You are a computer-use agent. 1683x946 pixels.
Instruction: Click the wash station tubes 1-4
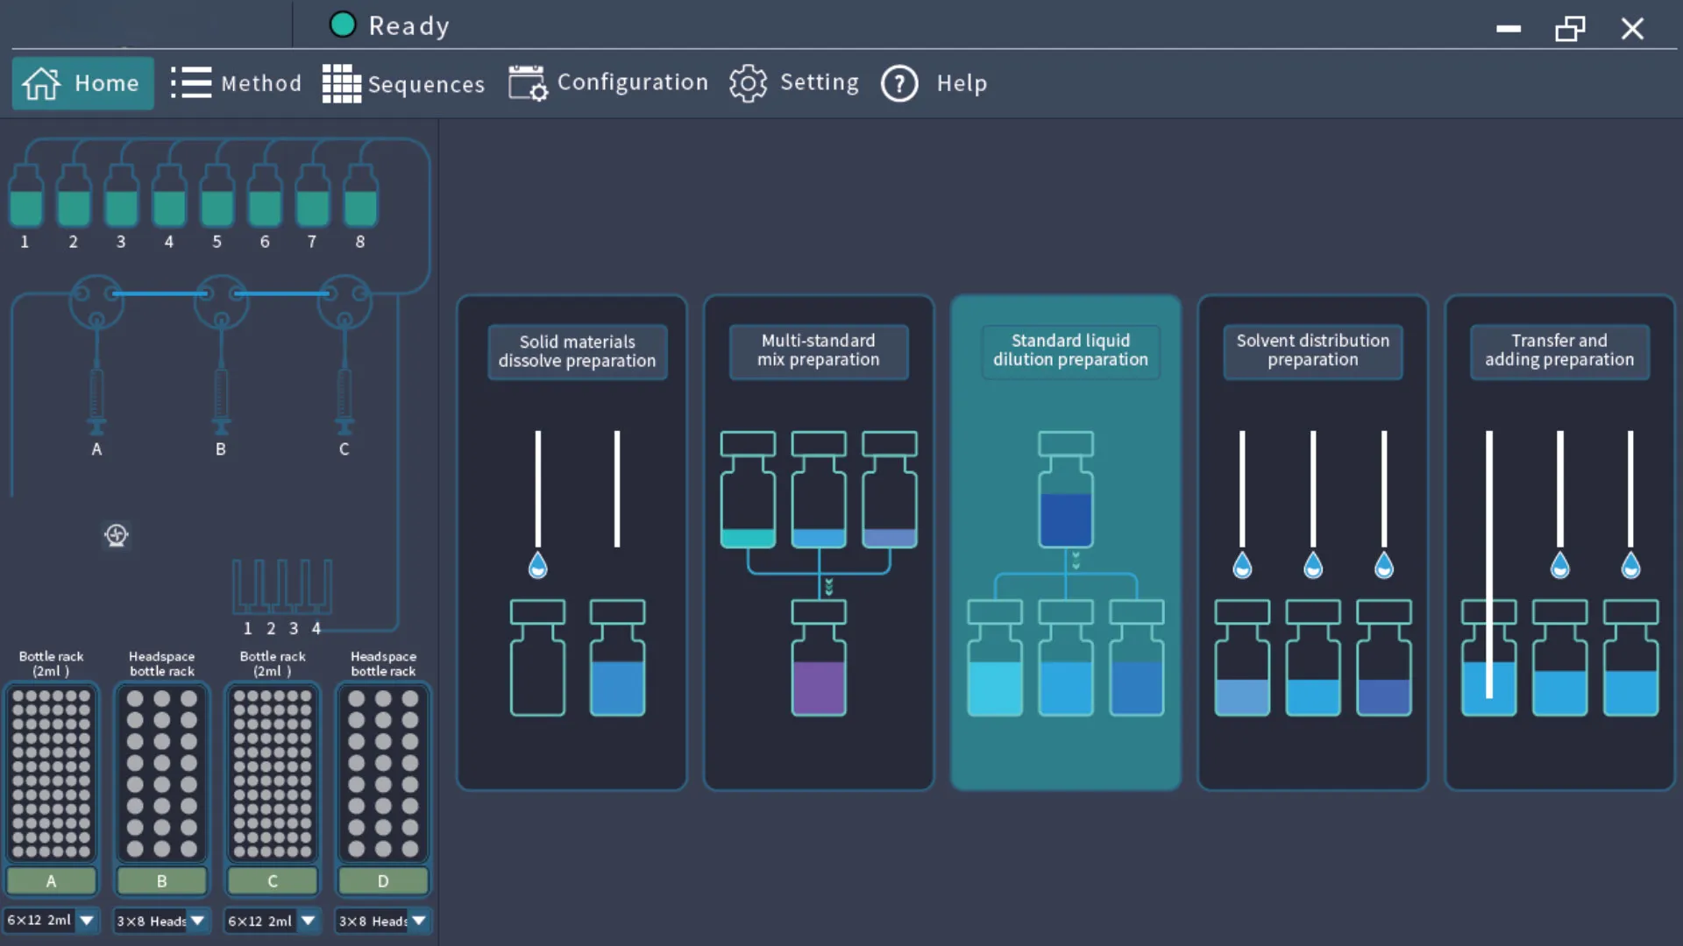click(x=282, y=587)
